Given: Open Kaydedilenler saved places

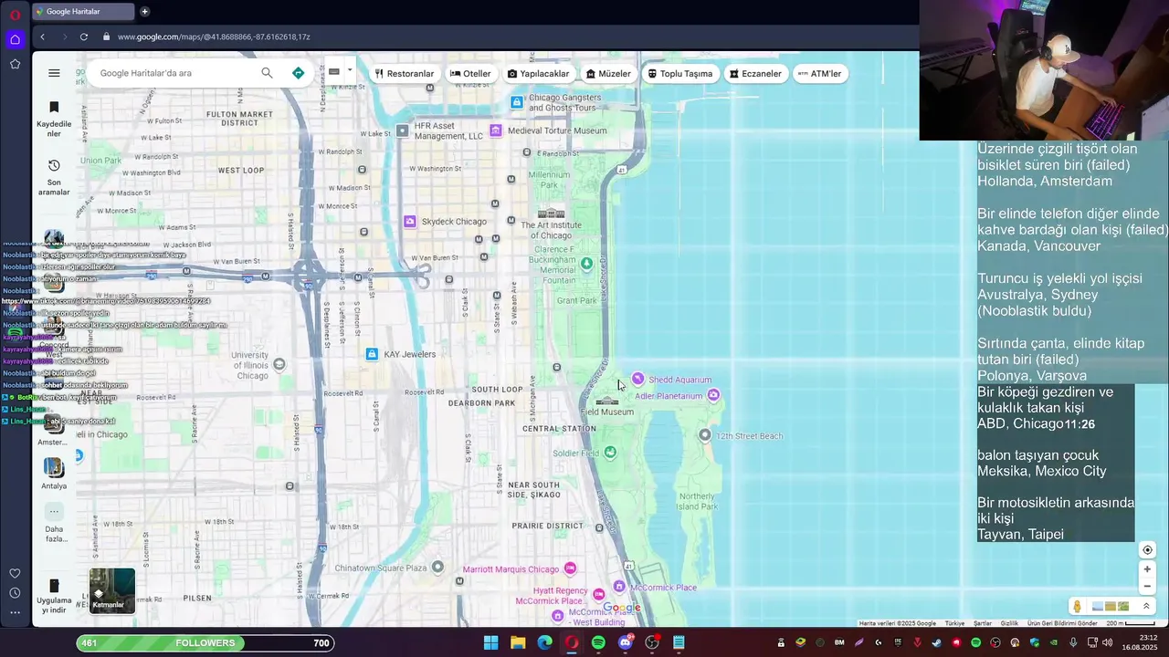Looking at the screenshot, I should (54, 119).
